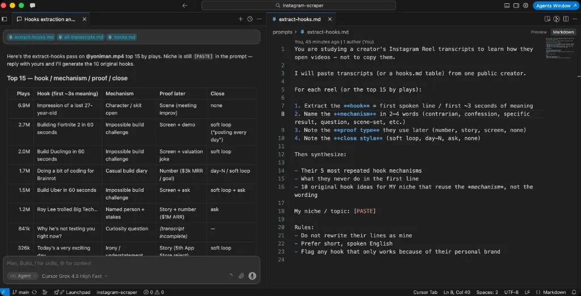Toggle the side panel layout icon

(516, 6)
